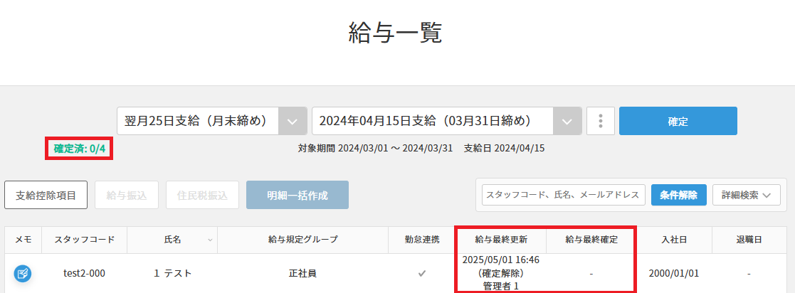Image resolution: width=795 pixels, height=293 pixels.
Task: Open the 翌月25日支給（月末締め） dropdown
Action: (212, 121)
